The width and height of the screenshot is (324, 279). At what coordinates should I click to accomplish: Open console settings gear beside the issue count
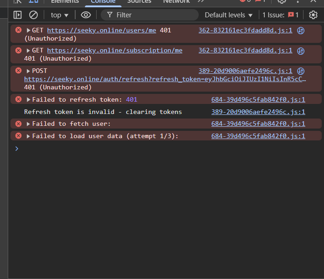coord(313,15)
